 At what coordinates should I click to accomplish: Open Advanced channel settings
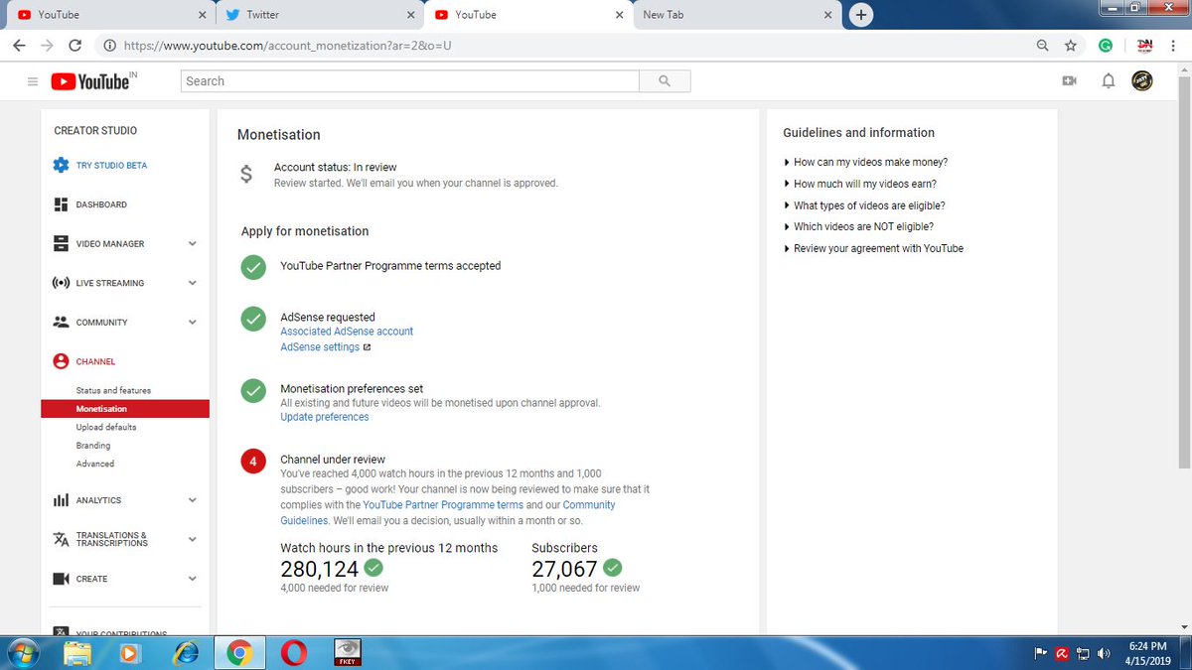point(95,464)
